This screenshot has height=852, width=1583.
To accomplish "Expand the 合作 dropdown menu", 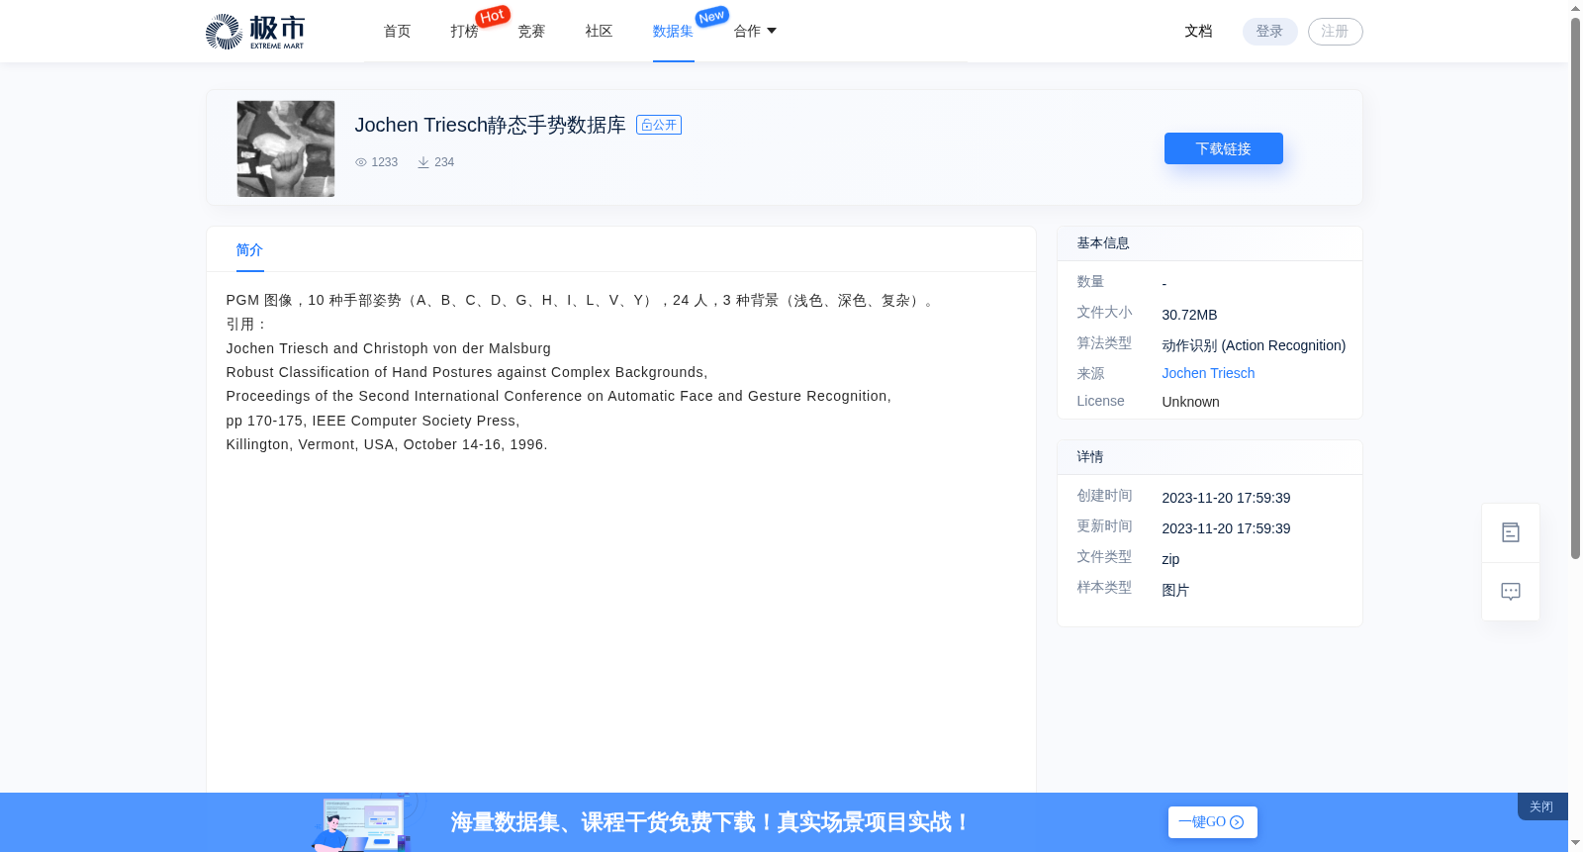I will [755, 32].
